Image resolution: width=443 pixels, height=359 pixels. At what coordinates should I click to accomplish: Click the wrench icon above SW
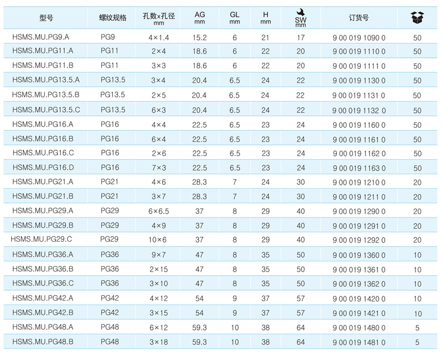point(300,13)
